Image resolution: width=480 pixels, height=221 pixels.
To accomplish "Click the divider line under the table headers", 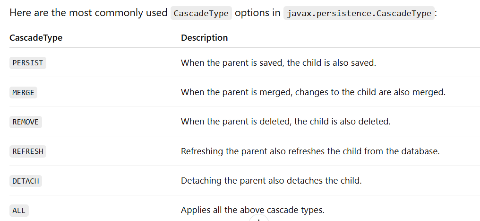I will [245, 47].
